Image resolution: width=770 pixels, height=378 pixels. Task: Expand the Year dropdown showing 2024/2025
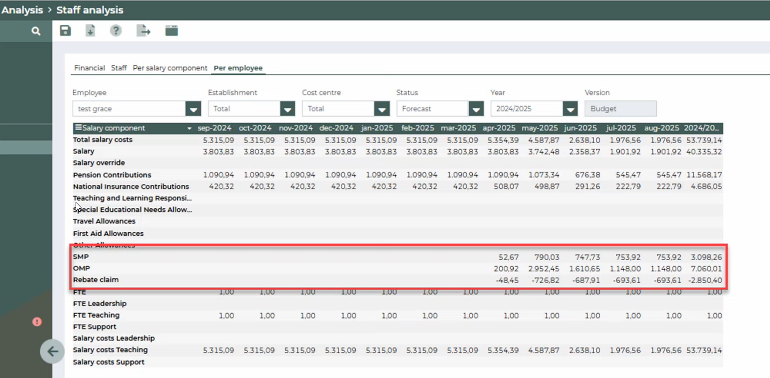pyautogui.click(x=570, y=108)
